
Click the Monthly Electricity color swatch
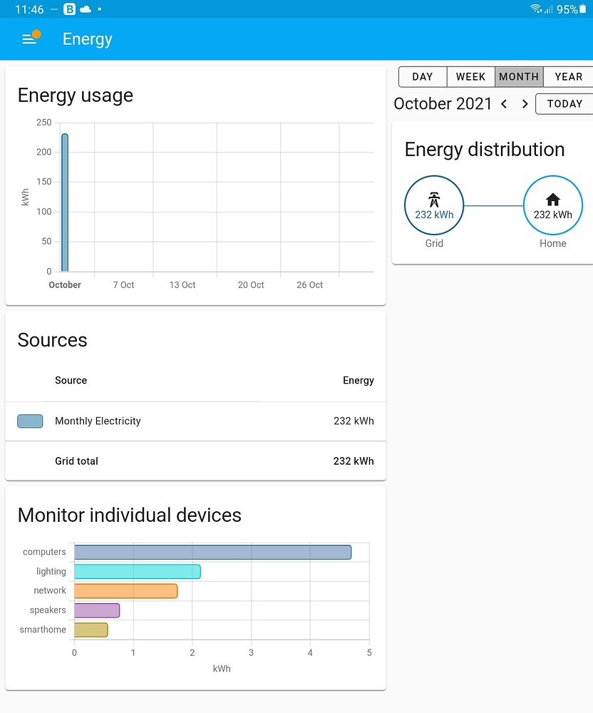30,421
